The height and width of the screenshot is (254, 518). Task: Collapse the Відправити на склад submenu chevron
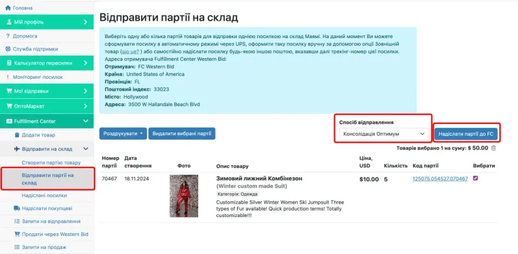pyautogui.click(x=85, y=149)
